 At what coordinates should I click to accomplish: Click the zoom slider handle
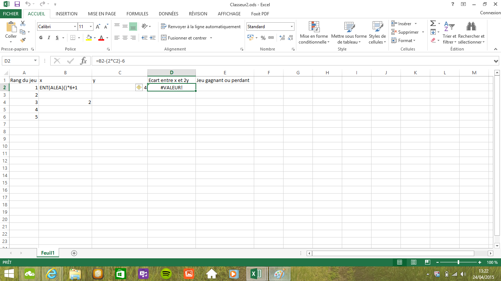coord(458,262)
